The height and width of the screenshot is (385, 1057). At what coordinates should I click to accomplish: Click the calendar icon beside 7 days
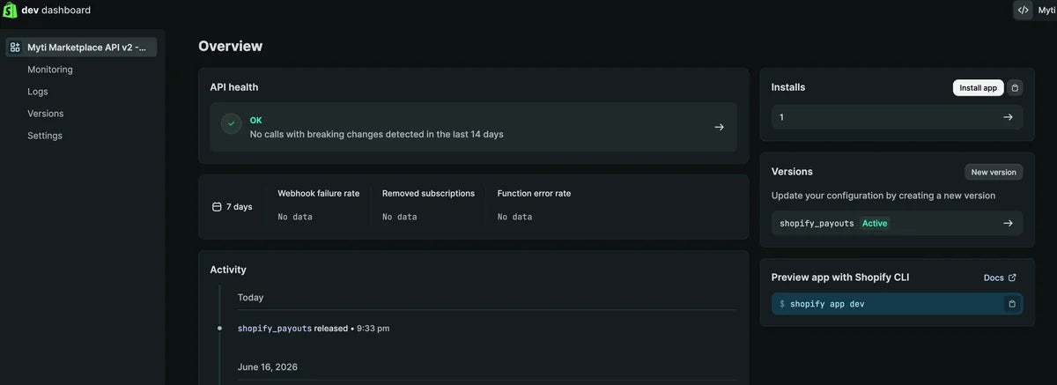(x=217, y=207)
